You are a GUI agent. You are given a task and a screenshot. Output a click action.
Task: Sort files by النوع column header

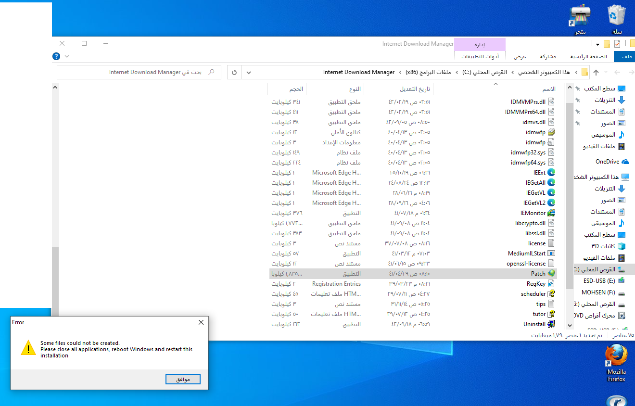335,89
